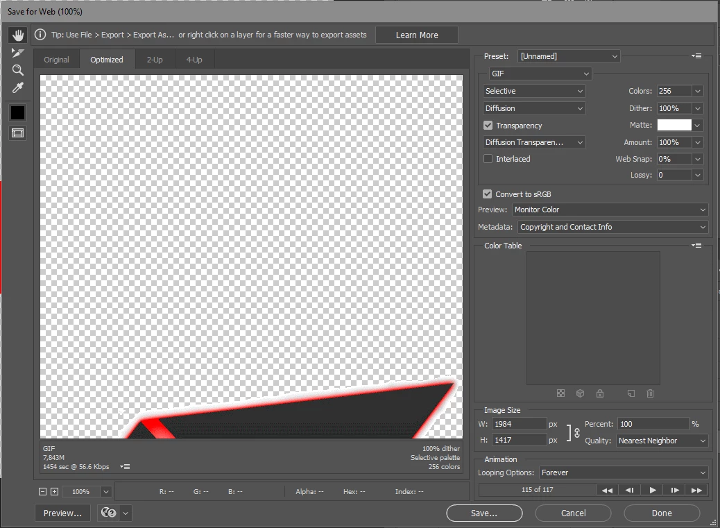Viewport: 720px width, 528px height.
Task: Click the image Height input field
Action: point(520,440)
